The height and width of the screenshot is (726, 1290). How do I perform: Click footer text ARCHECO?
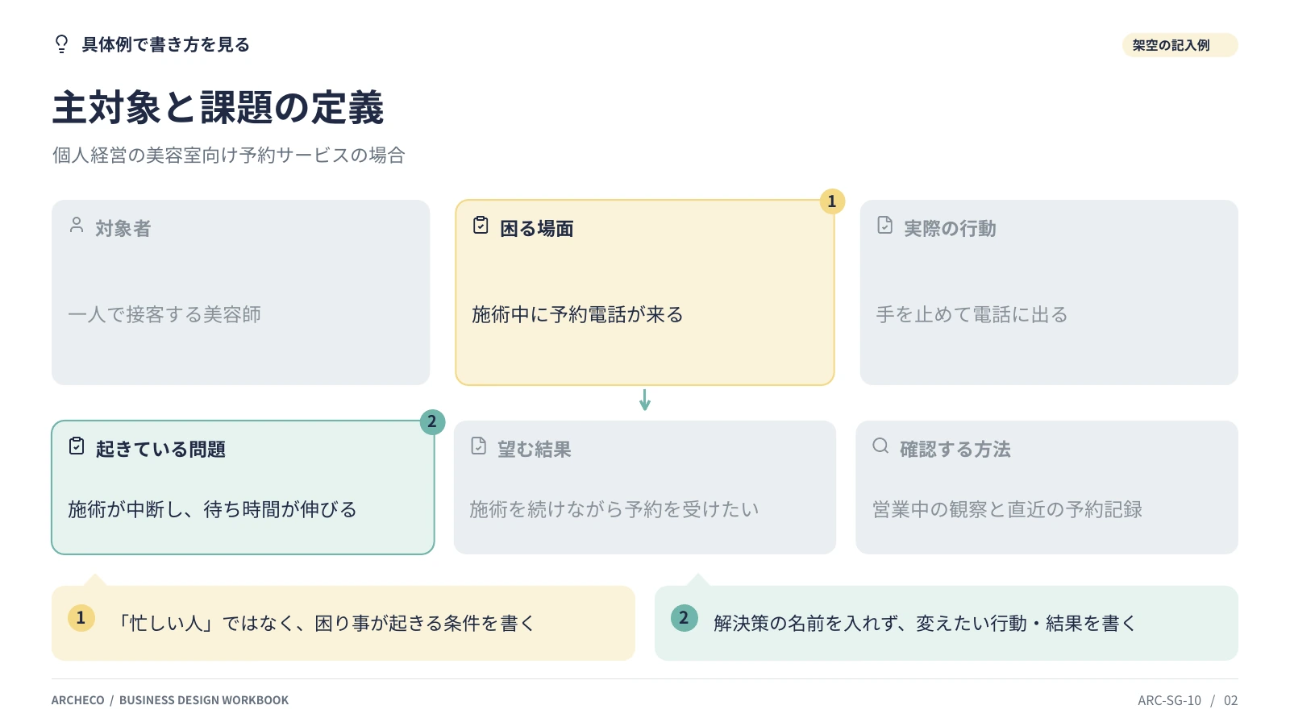(x=78, y=700)
